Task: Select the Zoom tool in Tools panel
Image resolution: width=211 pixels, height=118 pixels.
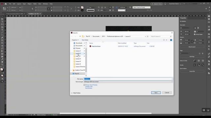Action: pos(2,65)
